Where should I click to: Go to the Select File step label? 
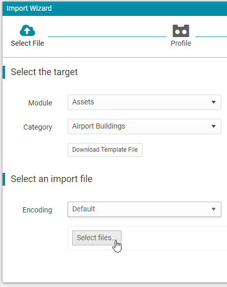pyautogui.click(x=27, y=43)
